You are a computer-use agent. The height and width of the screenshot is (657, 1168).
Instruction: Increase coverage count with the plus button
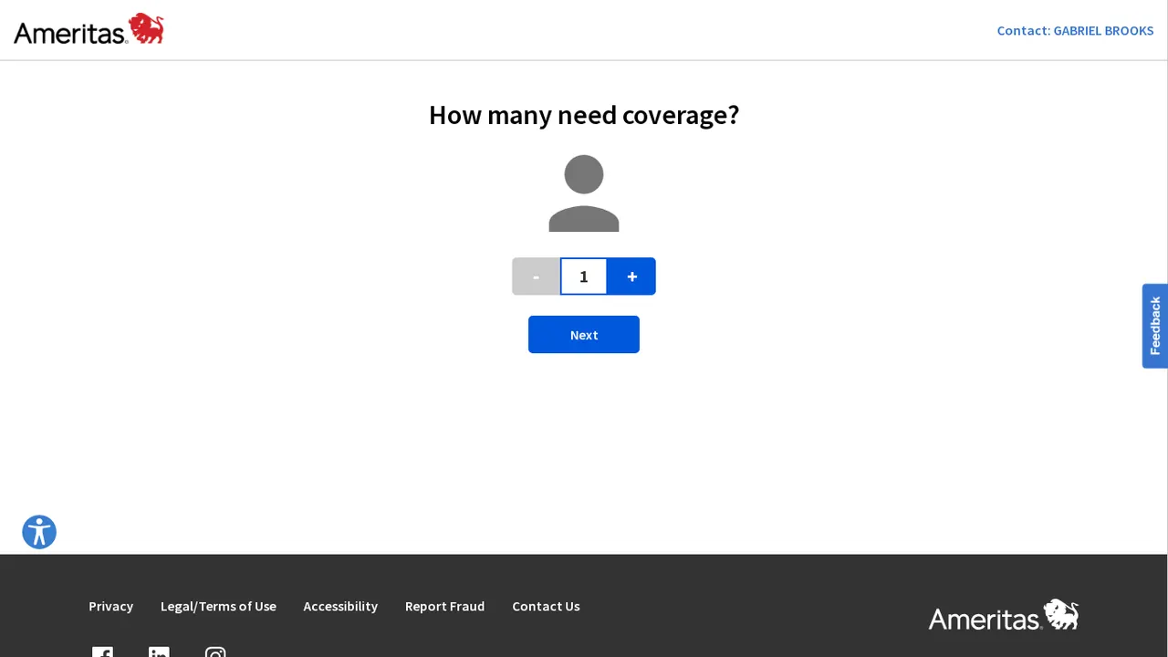[631, 276]
